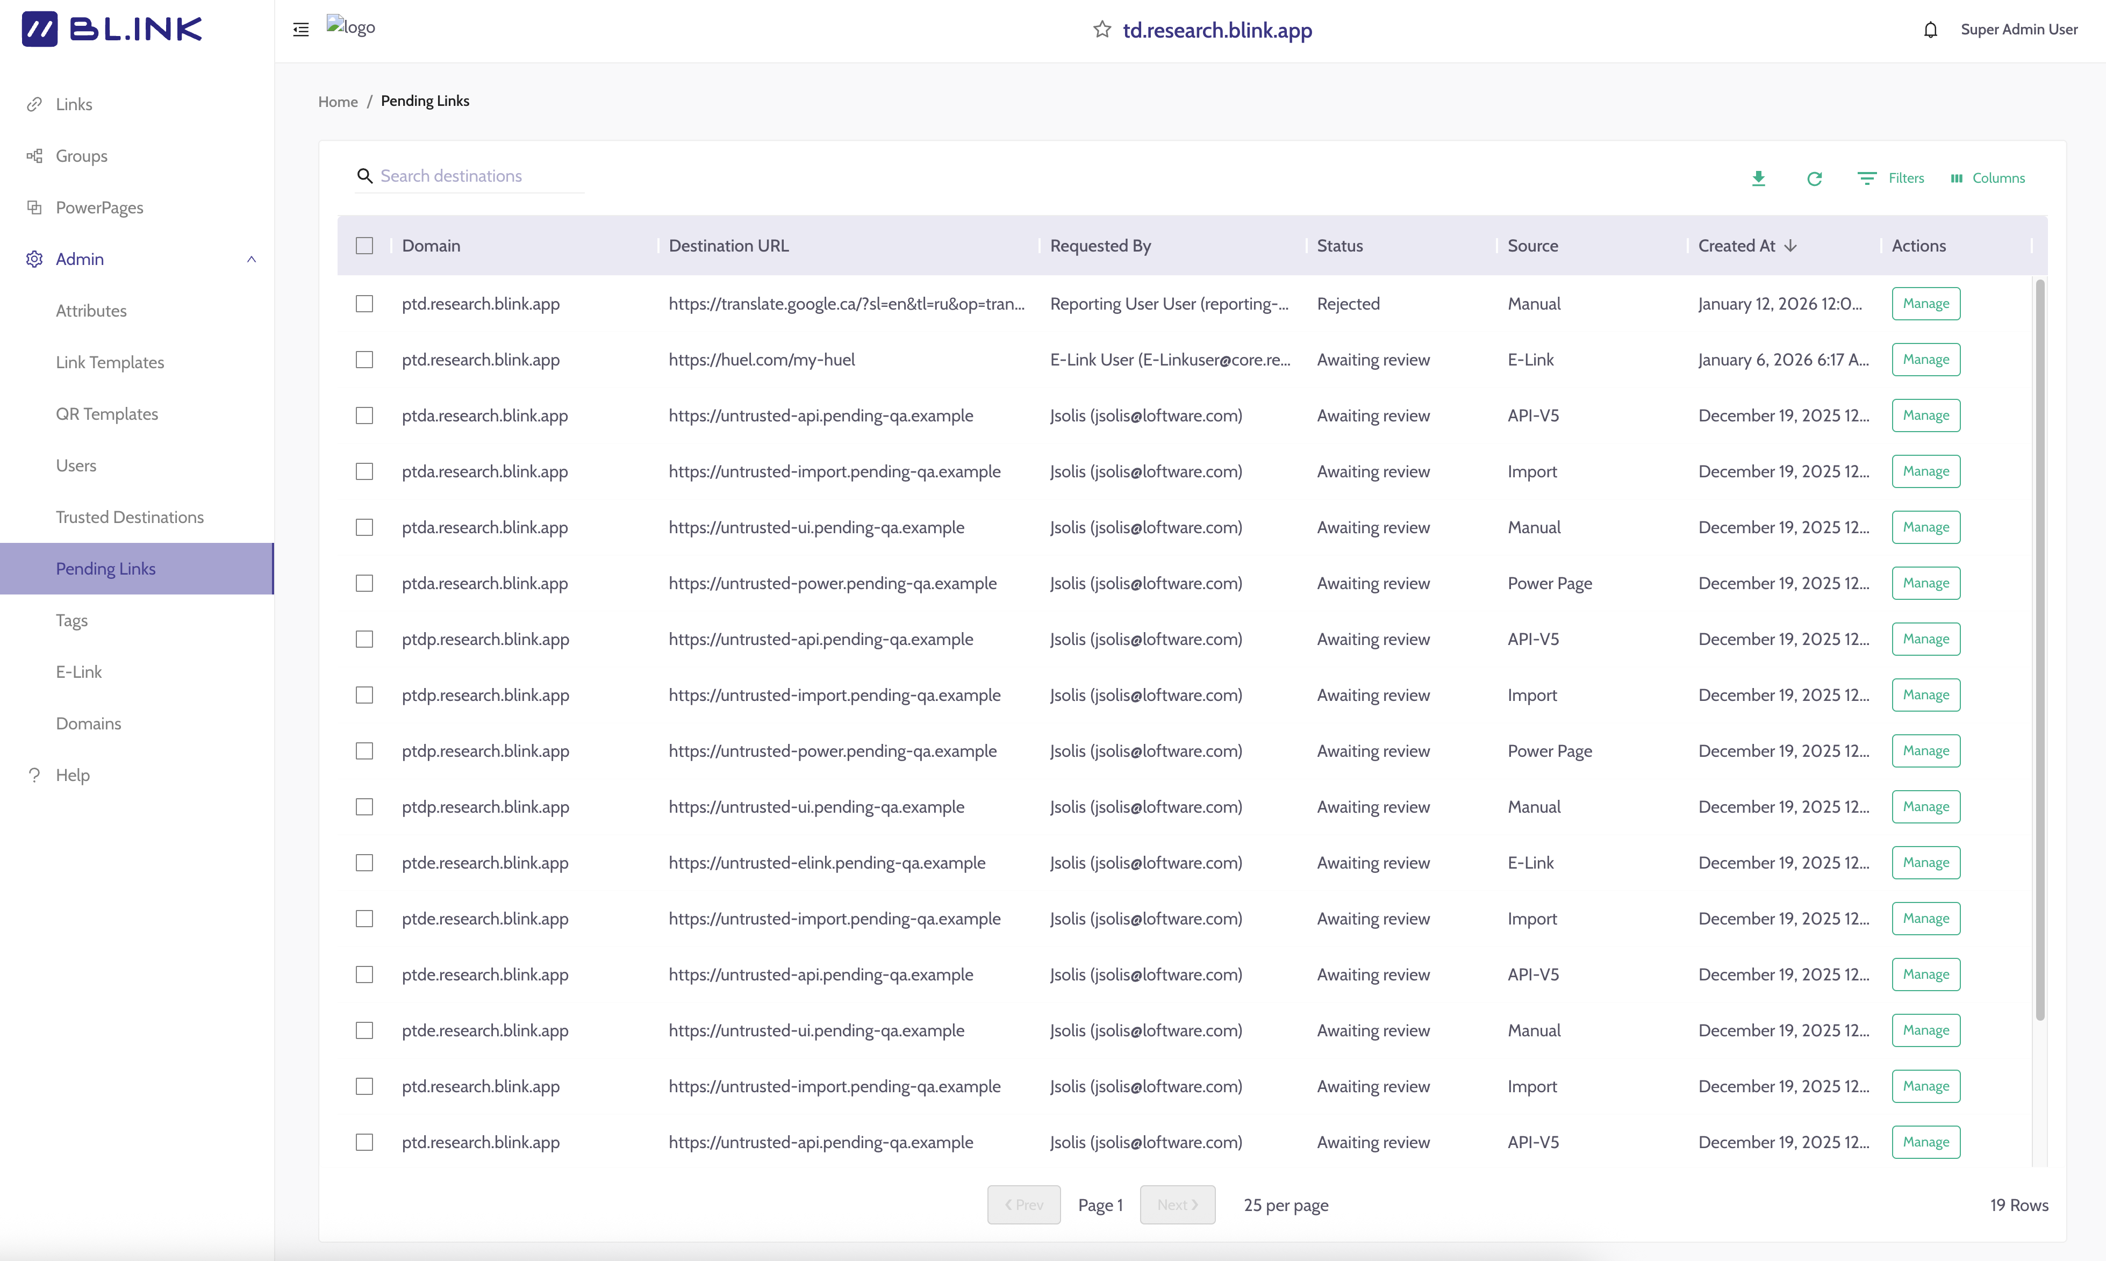Open Trusted Destinations in sidebar
The height and width of the screenshot is (1261, 2106).
(x=129, y=517)
